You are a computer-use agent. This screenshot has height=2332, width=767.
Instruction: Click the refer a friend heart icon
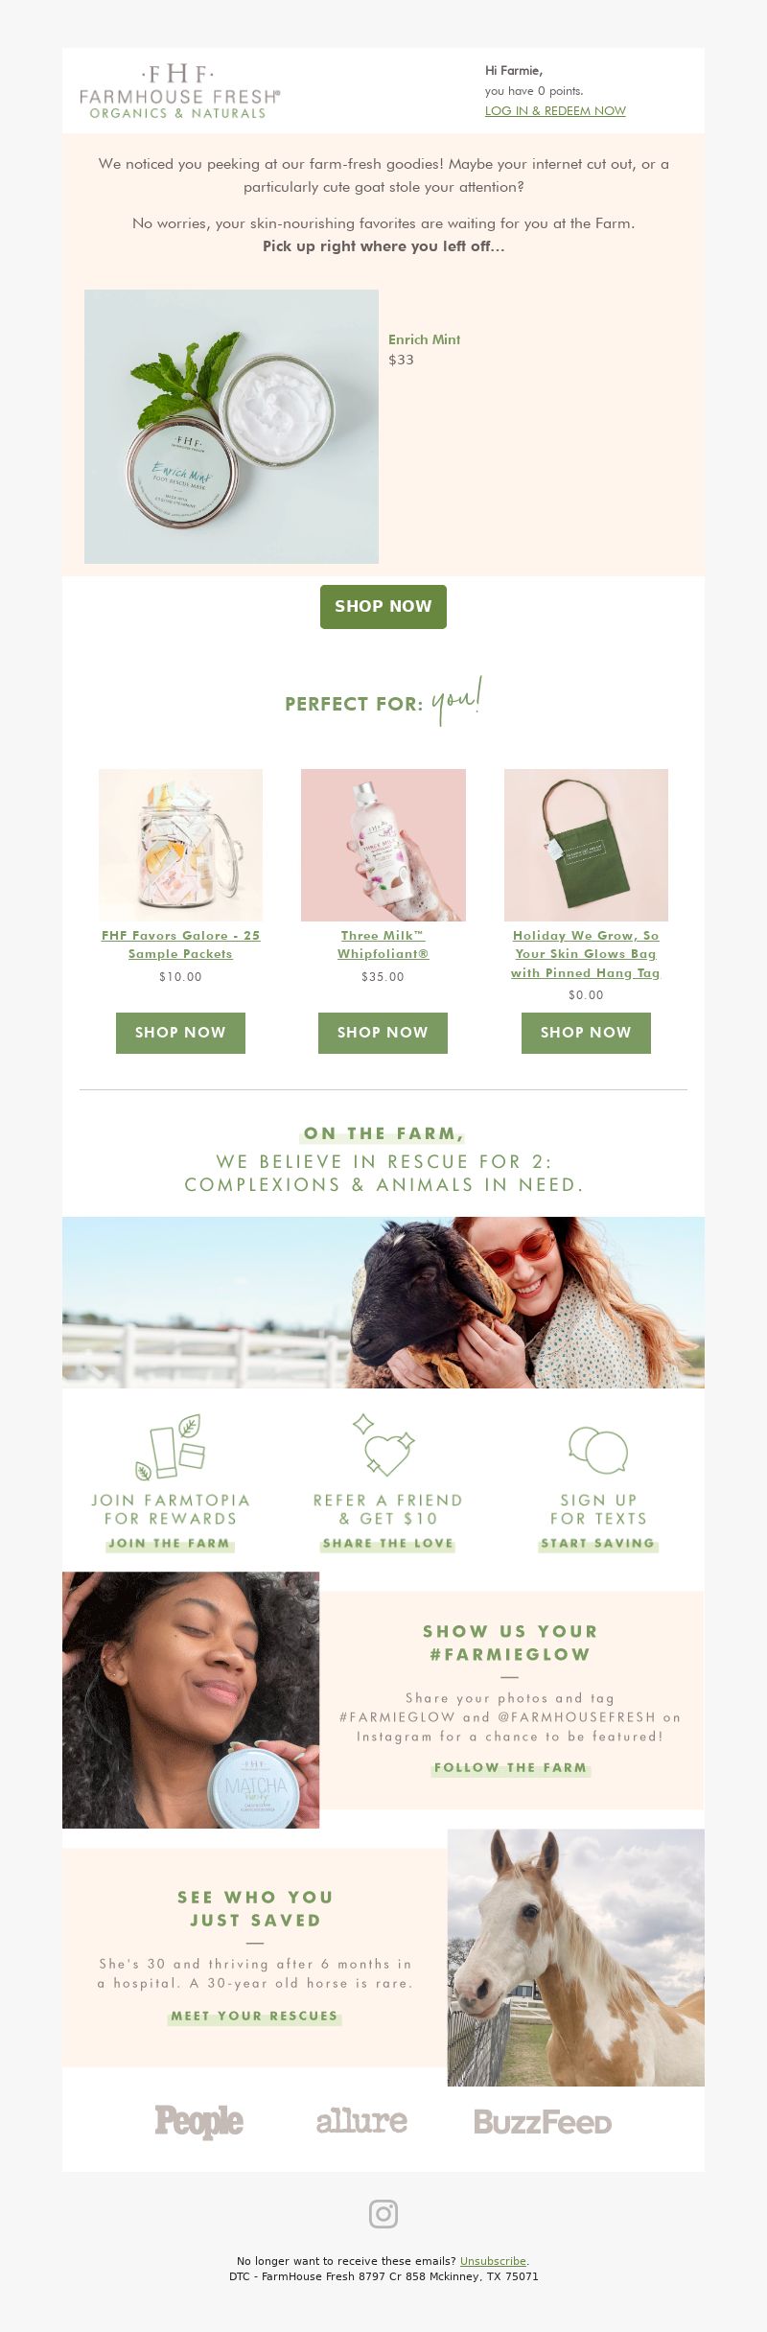tap(383, 1444)
